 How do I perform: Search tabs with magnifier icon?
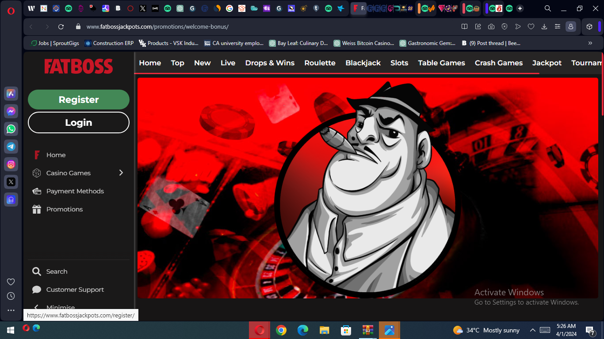pyautogui.click(x=547, y=8)
